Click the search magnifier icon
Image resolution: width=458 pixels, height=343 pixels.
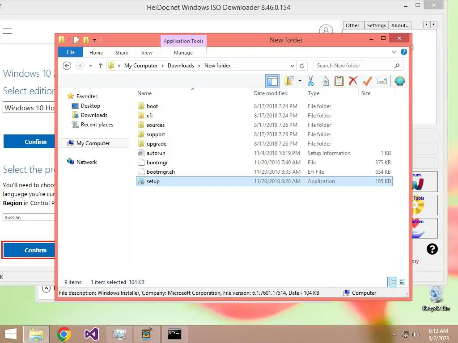pyautogui.click(x=397, y=66)
